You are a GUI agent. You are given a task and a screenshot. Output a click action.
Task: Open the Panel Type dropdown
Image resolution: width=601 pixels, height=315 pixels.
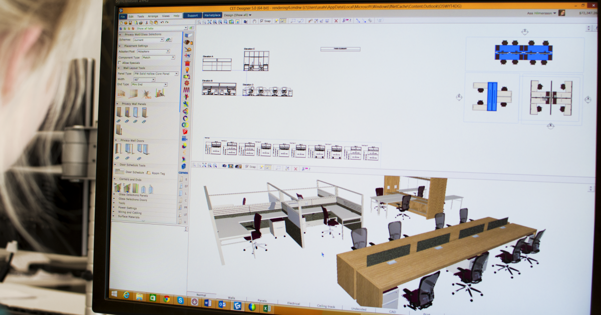[177, 73]
